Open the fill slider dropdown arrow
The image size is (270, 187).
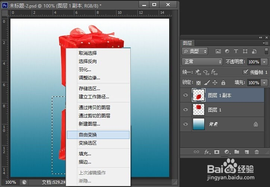[x=264, y=83]
